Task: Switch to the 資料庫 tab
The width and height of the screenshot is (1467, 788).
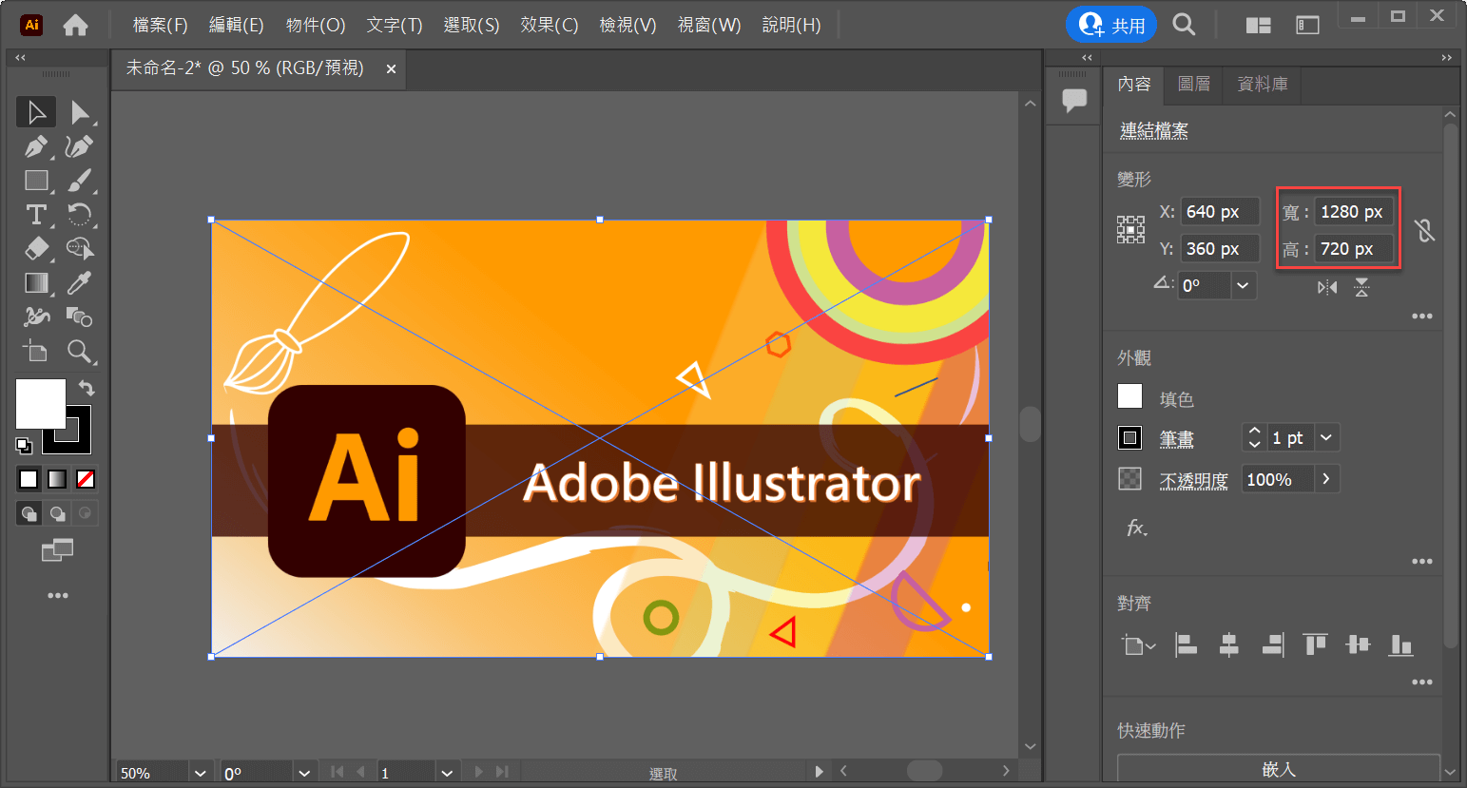Action: click(x=1263, y=84)
